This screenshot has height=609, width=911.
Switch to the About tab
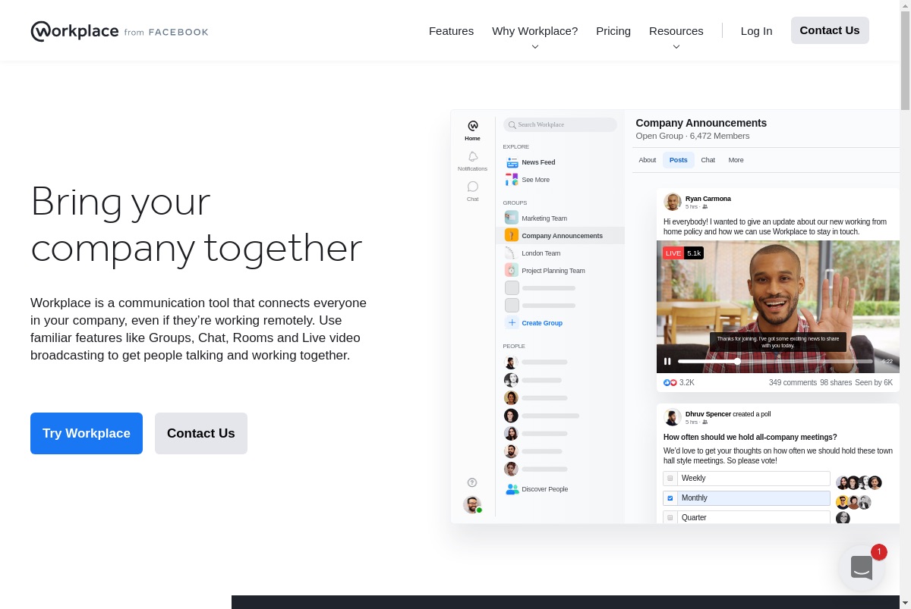click(647, 160)
